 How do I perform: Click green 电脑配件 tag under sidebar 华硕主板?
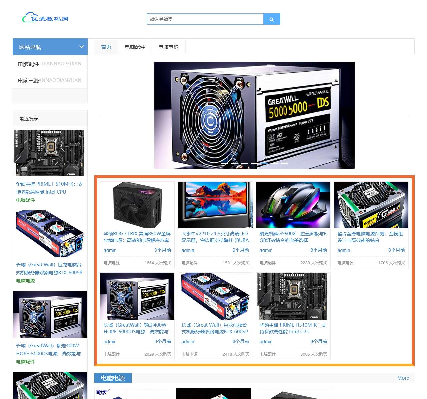click(25, 200)
